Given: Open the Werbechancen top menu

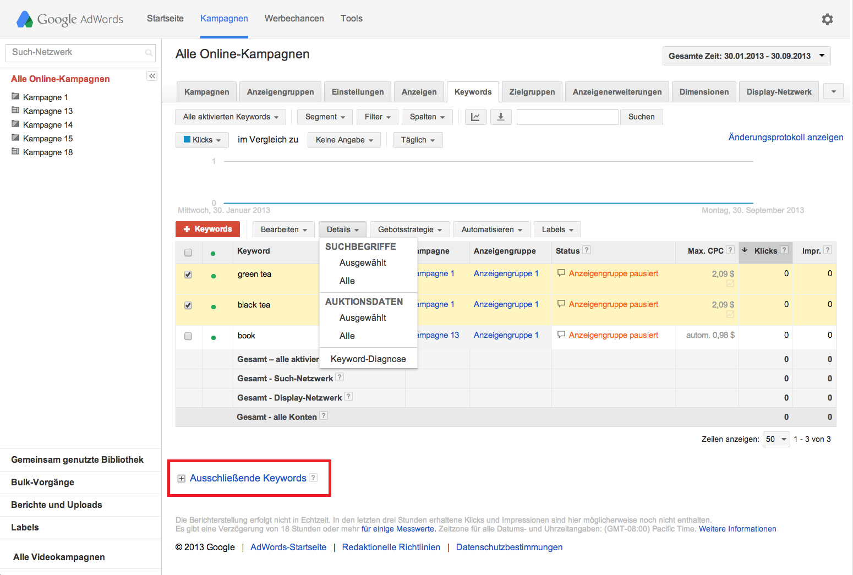Looking at the screenshot, I should 294,19.
